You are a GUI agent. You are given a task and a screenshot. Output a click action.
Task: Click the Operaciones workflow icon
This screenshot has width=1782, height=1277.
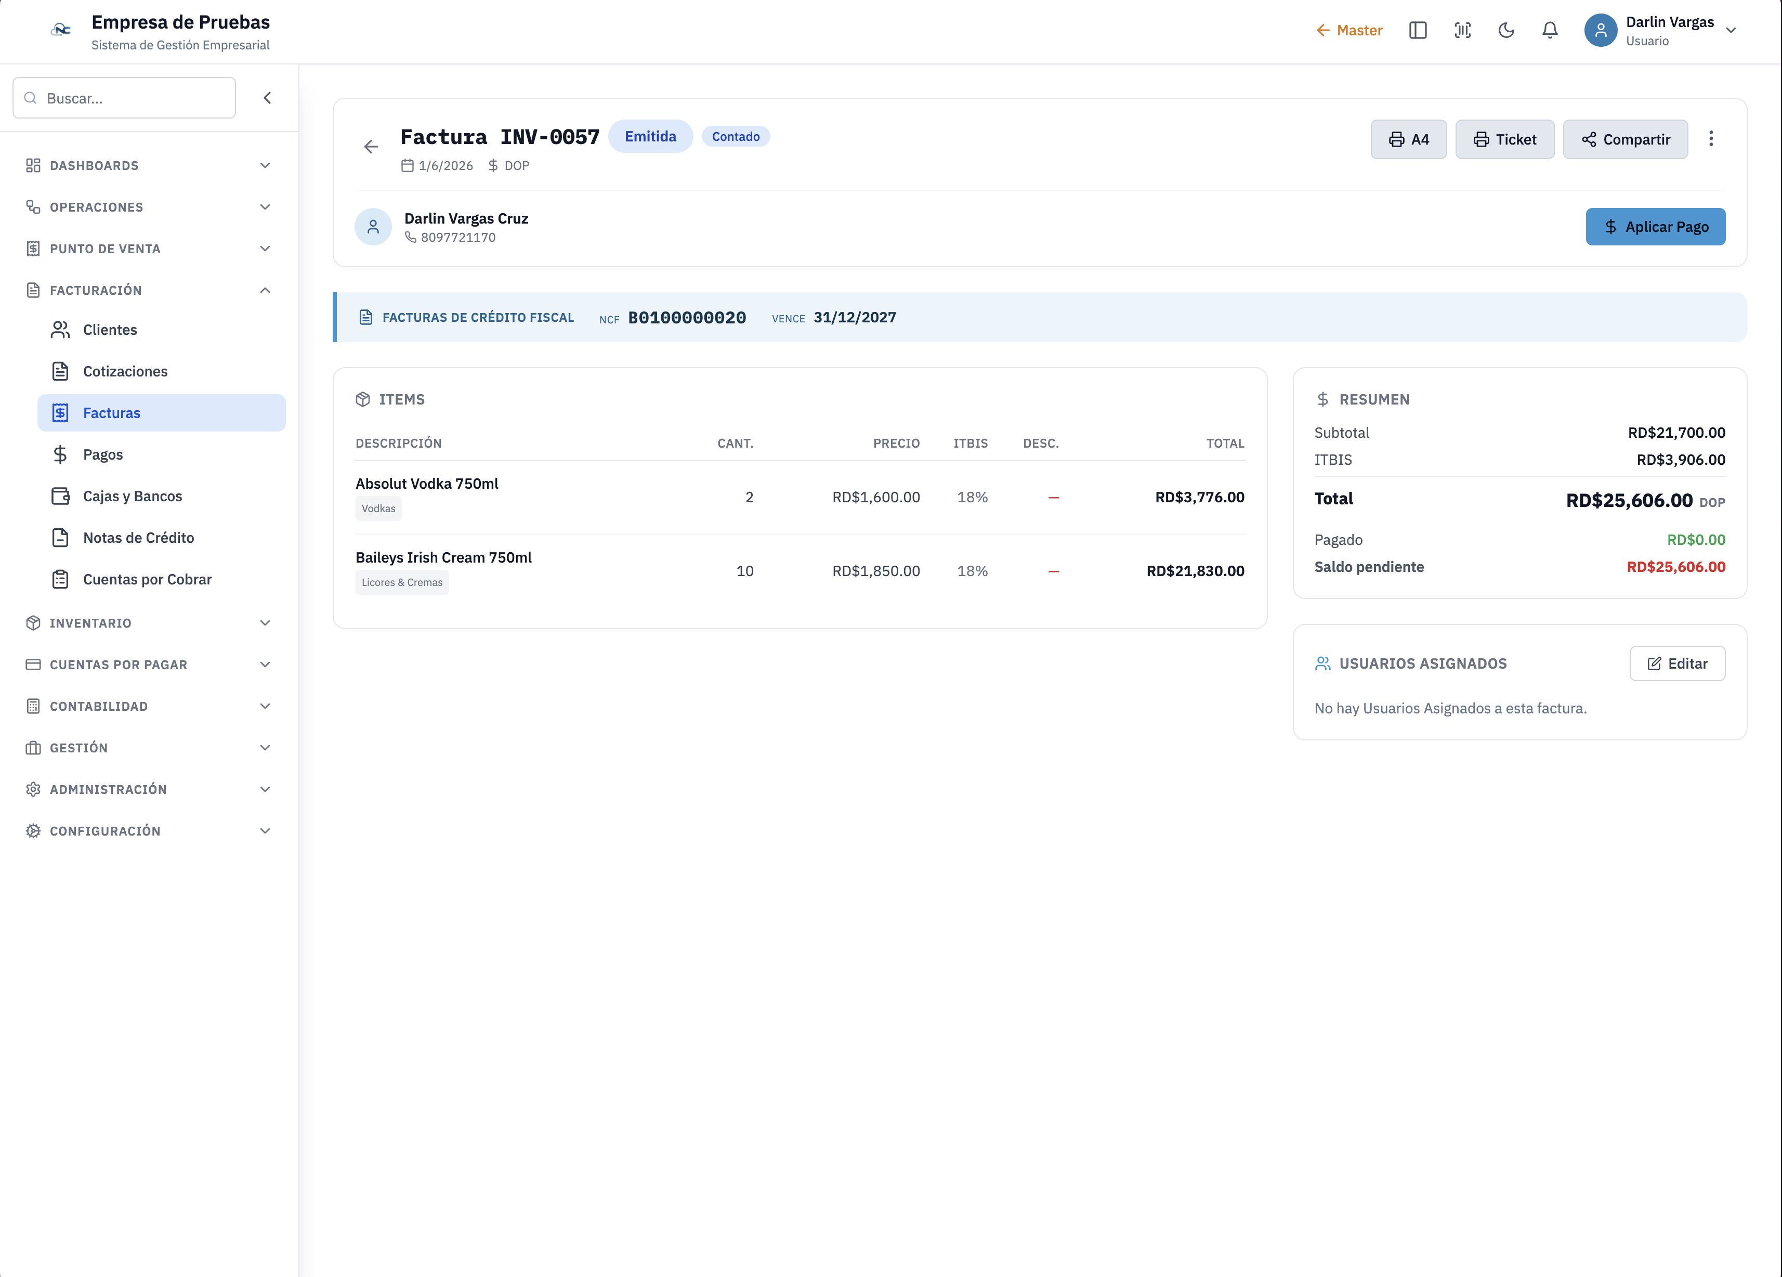33,206
